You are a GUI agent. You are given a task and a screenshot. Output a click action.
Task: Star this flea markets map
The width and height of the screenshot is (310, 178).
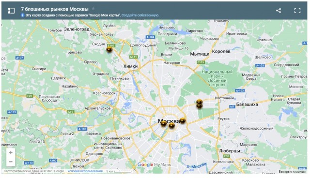(x=93, y=9)
